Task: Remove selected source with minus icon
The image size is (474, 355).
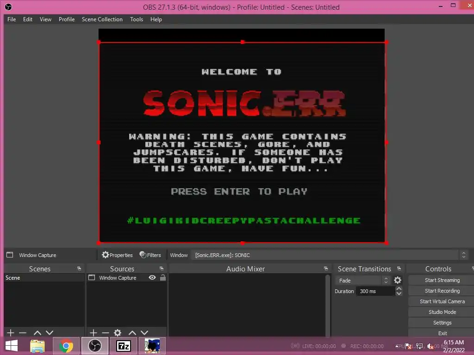Action: (106, 333)
